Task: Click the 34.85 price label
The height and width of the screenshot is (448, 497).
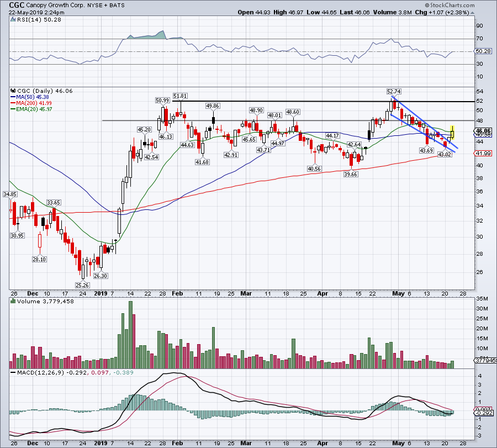Action: click(x=10, y=194)
